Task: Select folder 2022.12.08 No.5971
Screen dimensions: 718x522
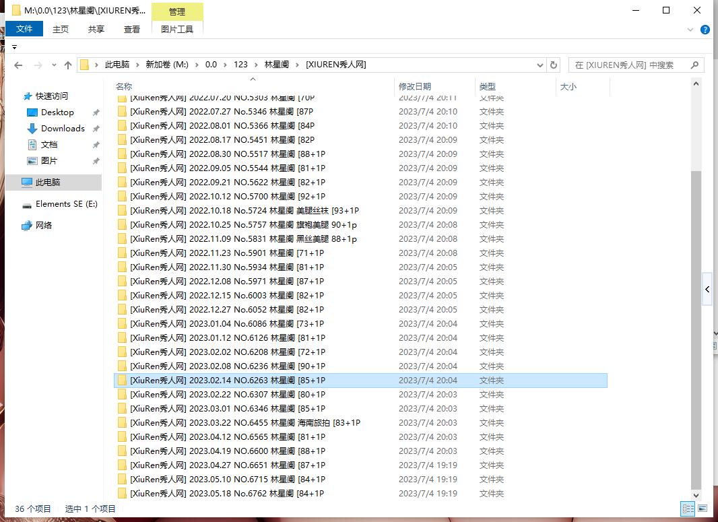Action: click(x=360, y=281)
